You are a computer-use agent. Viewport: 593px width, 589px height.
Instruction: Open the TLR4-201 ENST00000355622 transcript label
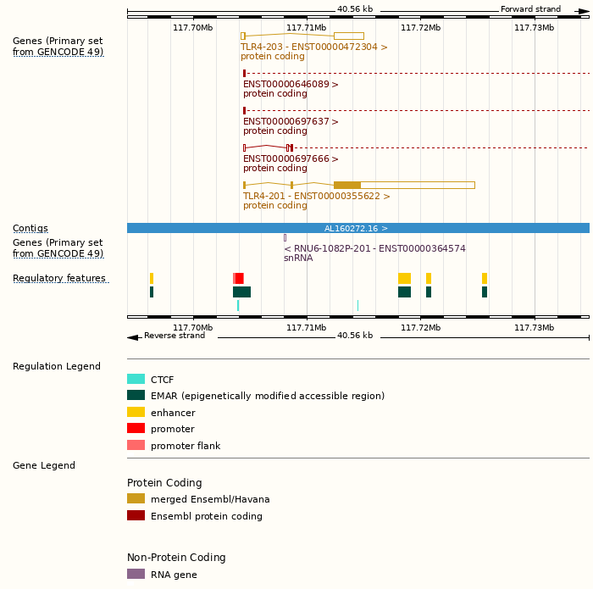click(x=316, y=197)
